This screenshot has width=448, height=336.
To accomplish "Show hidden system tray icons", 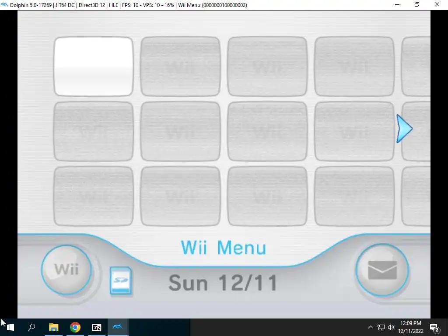I will coord(370,327).
